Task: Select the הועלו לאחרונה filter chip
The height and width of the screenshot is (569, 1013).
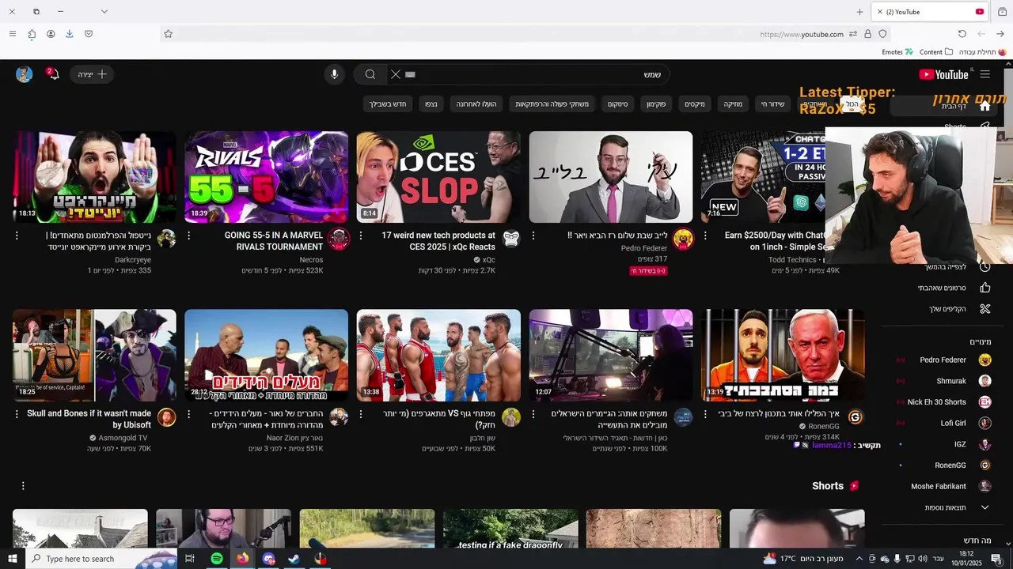Action: [476, 104]
